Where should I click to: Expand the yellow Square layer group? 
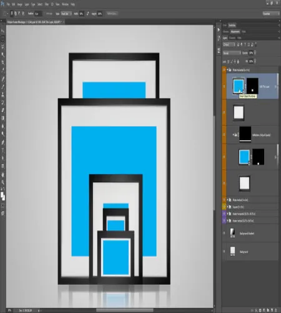pyautogui.click(x=227, y=207)
